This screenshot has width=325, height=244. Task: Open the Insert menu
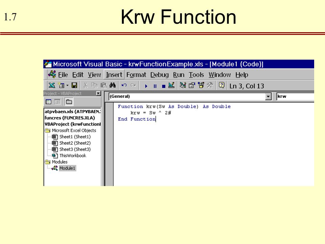click(x=114, y=75)
